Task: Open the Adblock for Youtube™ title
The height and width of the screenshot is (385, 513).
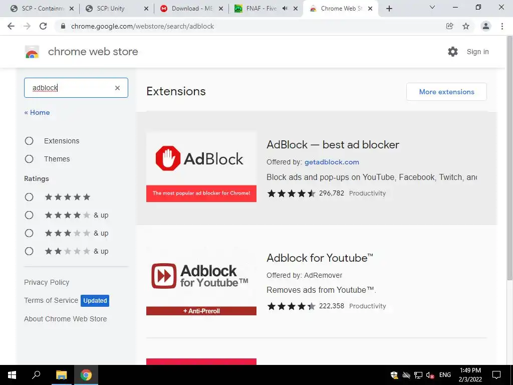Action: 320,258
